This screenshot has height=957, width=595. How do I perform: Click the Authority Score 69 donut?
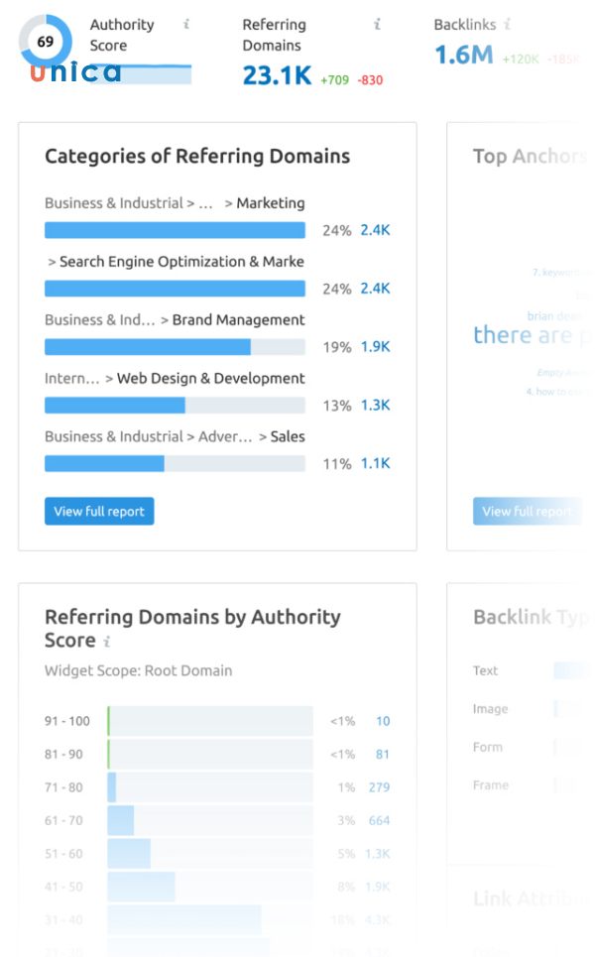[46, 42]
